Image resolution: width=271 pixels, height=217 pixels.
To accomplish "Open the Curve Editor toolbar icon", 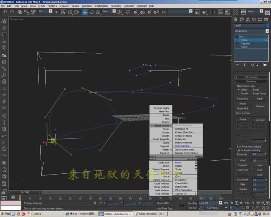I will pyautogui.click(x=220, y=12).
